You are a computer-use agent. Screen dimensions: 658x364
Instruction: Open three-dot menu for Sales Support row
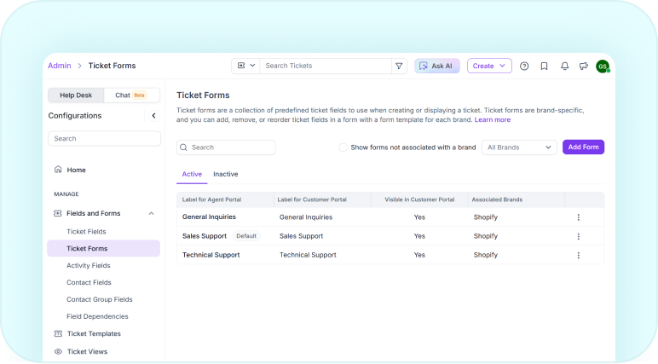(578, 236)
